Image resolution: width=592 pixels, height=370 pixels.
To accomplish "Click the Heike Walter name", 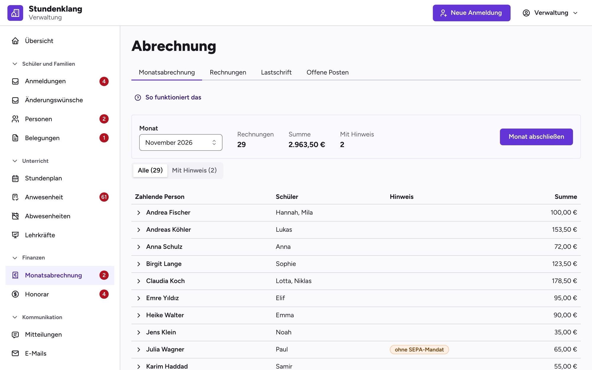I will [165, 315].
